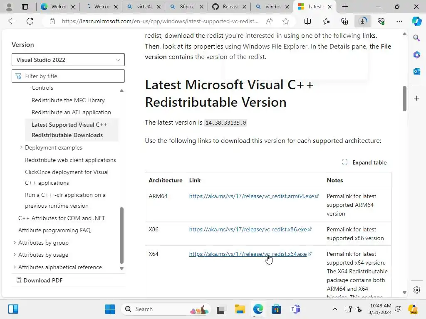Image resolution: width=426 pixels, height=319 pixels.
Task: Open Microsoft 365 sidebar icon
Action: tap(416, 54)
